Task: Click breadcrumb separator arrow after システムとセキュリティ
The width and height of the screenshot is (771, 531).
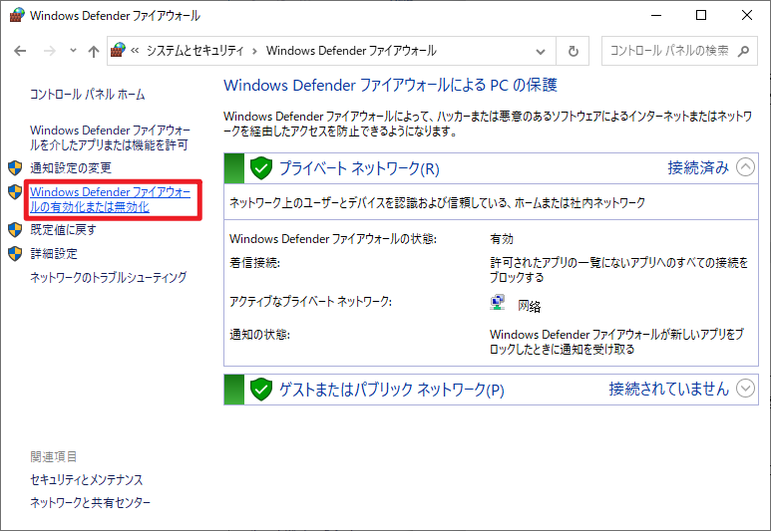Action: [x=254, y=51]
